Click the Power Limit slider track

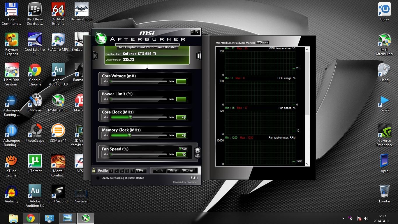[138, 99]
